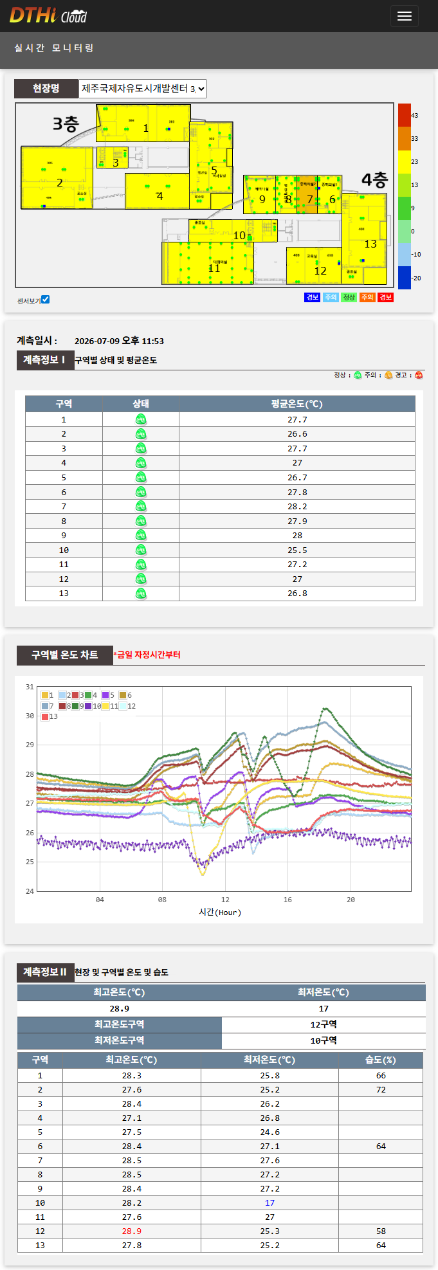Click the red 28.9 max temperature value

pos(132,1231)
